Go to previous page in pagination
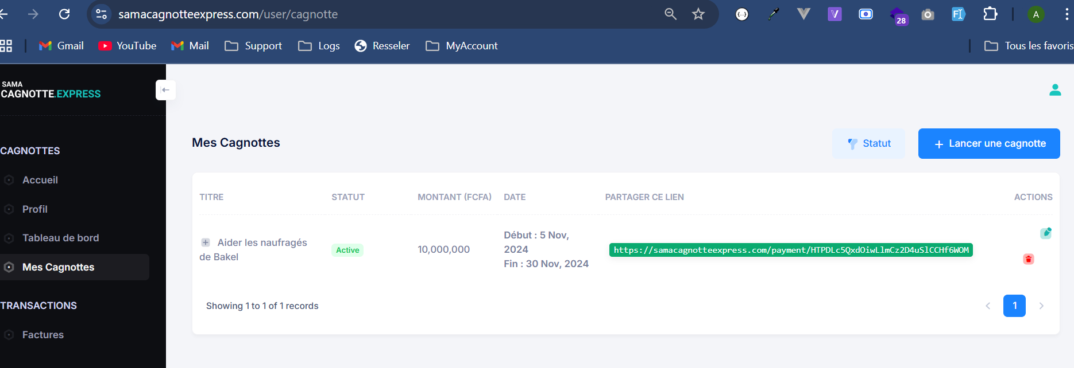The width and height of the screenshot is (1074, 368). 988,306
